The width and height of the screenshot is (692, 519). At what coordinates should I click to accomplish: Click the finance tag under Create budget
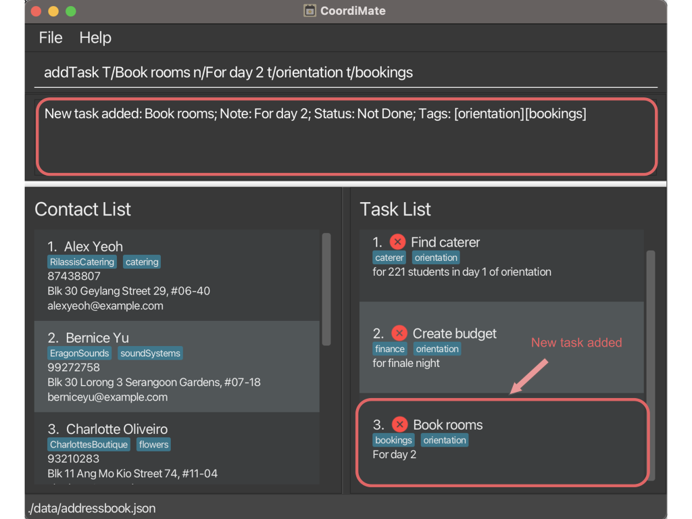click(390, 349)
